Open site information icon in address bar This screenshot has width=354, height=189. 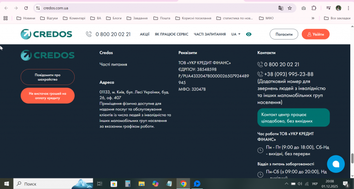(x=38, y=8)
